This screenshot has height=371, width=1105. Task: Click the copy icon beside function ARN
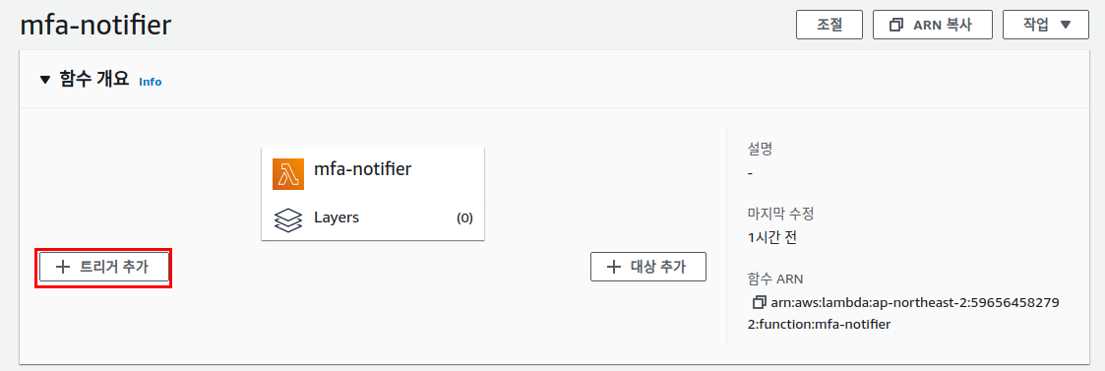tap(759, 302)
